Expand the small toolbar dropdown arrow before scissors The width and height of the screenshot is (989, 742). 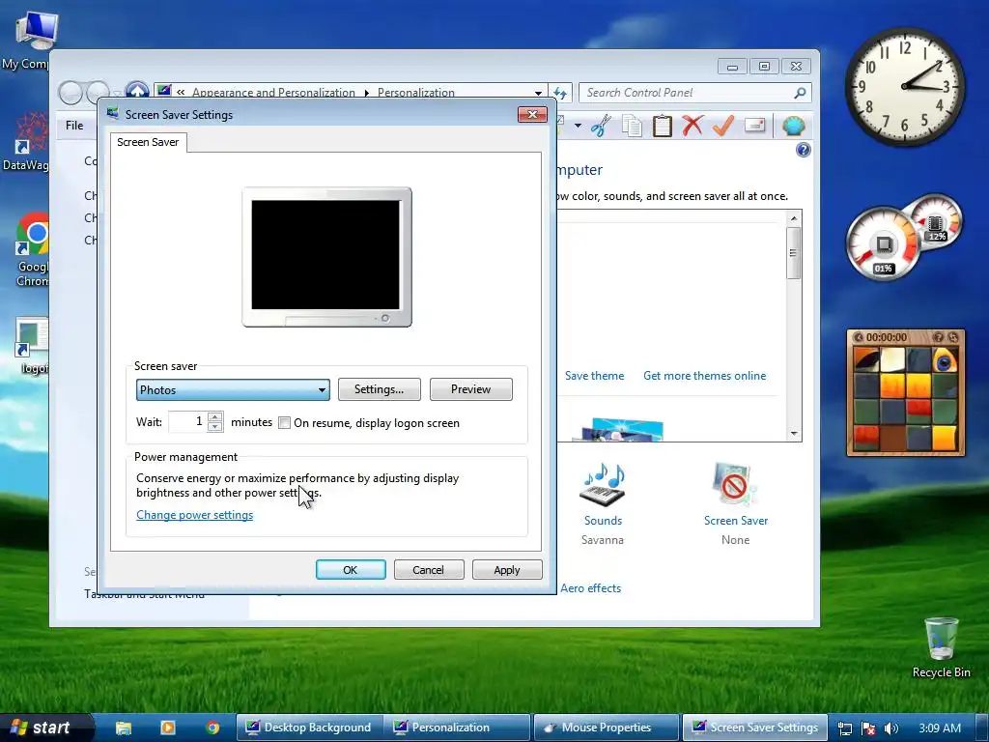tap(578, 126)
